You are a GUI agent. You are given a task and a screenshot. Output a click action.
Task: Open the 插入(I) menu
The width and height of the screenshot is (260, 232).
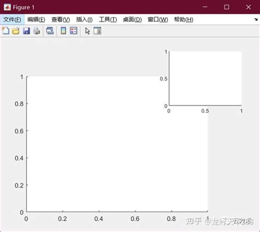tap(84, 20)
